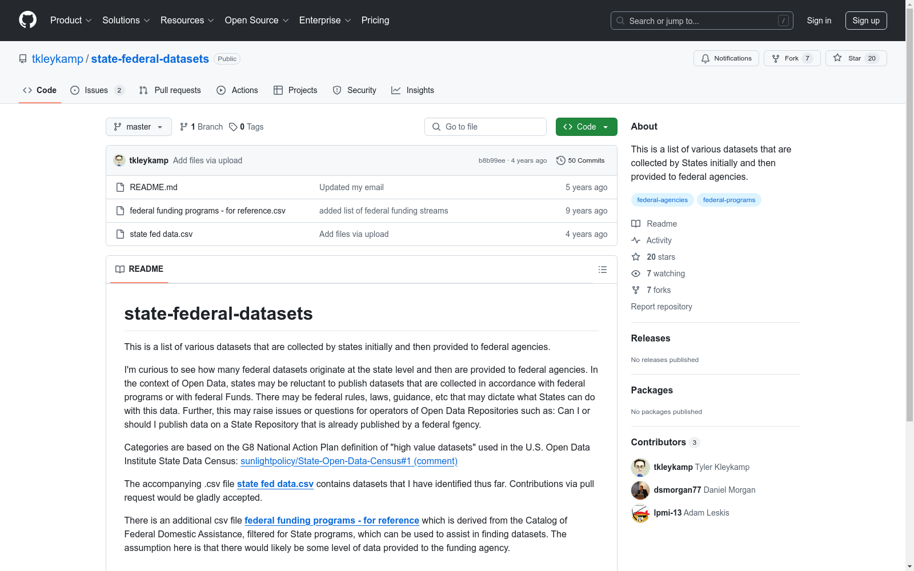This screenshot has width=914, height=571.
Task: Click the eye icon next to 7 watching
Action: coord(636,274)
